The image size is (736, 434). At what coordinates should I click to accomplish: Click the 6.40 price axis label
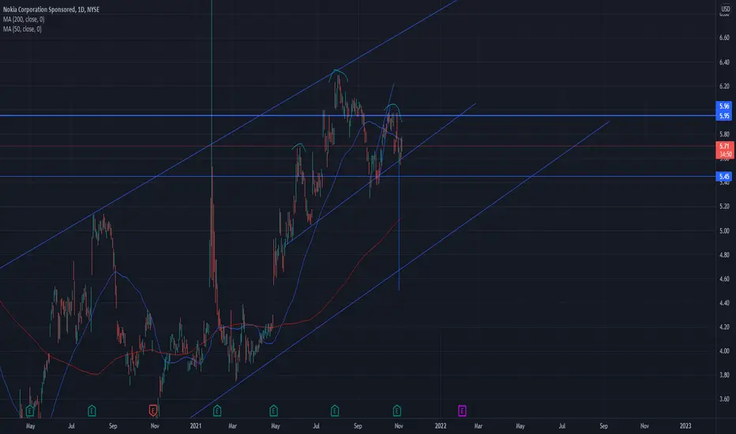[x=724, y=62]
